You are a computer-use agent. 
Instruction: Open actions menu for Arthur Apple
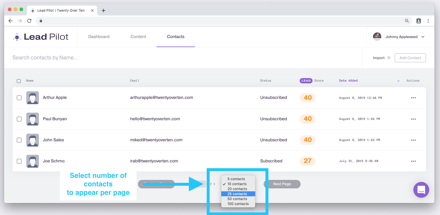(x=413, y=98)
